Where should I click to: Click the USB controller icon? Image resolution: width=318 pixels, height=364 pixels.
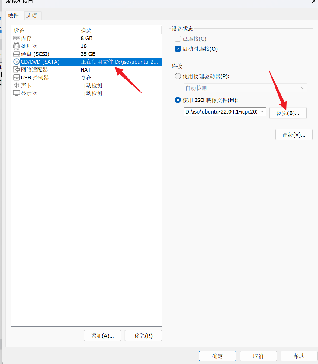coord(17,77)
